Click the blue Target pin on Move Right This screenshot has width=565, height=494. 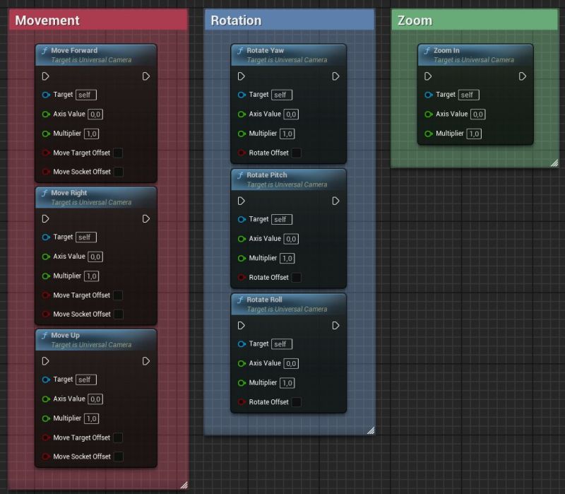(47, 237)
